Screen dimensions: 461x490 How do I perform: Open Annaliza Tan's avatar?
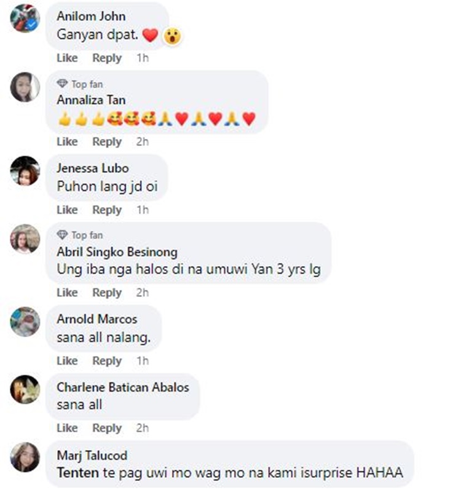(25, 87)
